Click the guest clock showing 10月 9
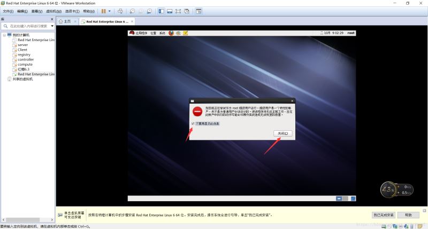This screenshot has width=428, height=229. (x=332, y=33)
